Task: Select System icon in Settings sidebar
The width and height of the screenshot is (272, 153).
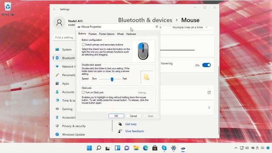Action: click(x=57, y=49)
